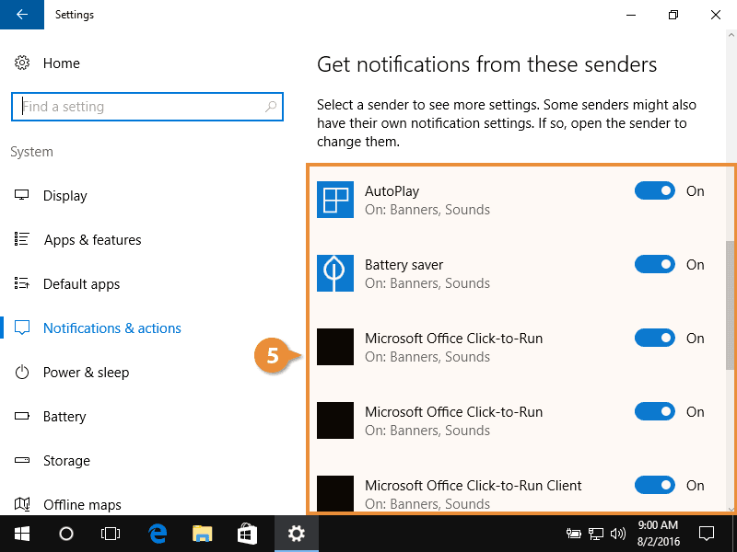
Task: Select Power & sleep
Action: [x=86, y=373]
